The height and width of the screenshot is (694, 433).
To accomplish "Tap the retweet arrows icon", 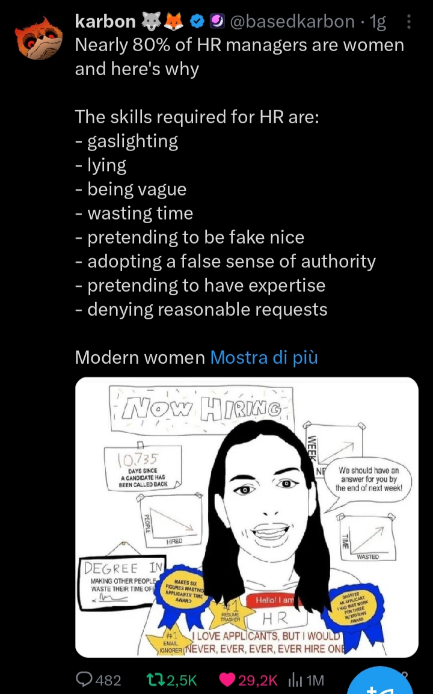I will click(x=155, y=680).
